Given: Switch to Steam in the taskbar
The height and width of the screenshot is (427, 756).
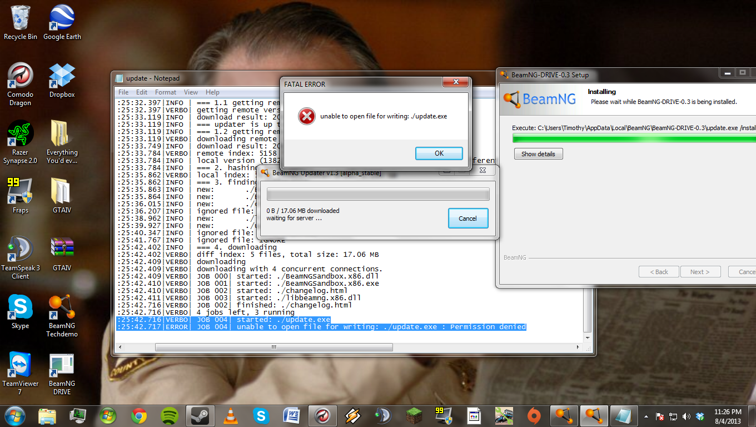Looking at the screenshot, I should tap(200, 415).
